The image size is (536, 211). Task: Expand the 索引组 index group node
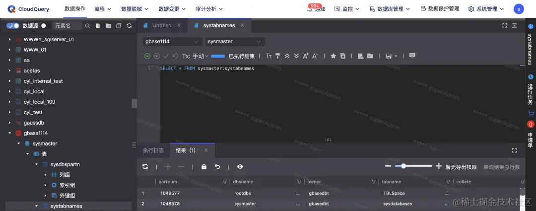pos(45,185)
